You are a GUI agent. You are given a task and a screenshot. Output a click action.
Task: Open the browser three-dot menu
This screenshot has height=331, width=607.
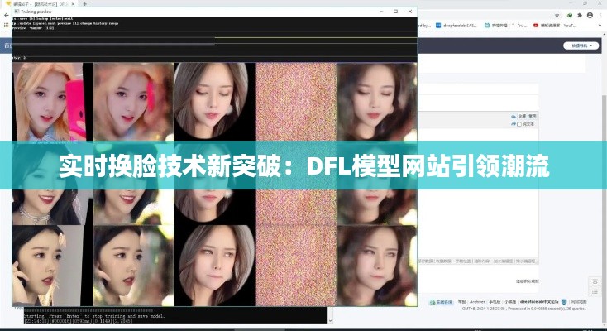pos(599,16)
